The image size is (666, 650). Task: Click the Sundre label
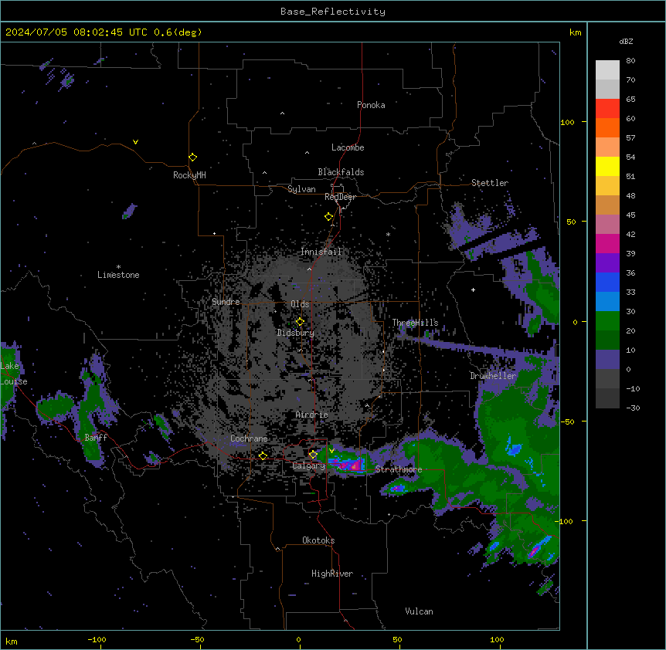[226, 302]
